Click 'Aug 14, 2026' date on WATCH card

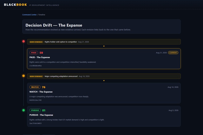(173, 87)
